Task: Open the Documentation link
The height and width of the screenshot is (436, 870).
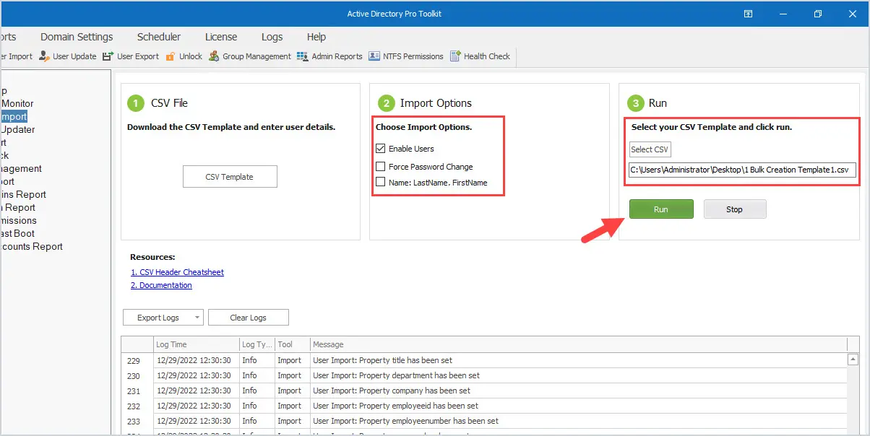Action: coord(161,285)
